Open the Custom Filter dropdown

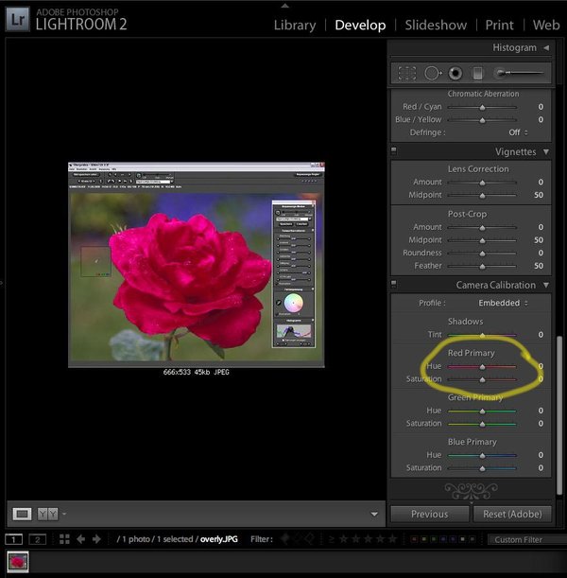tap(526, 539)
